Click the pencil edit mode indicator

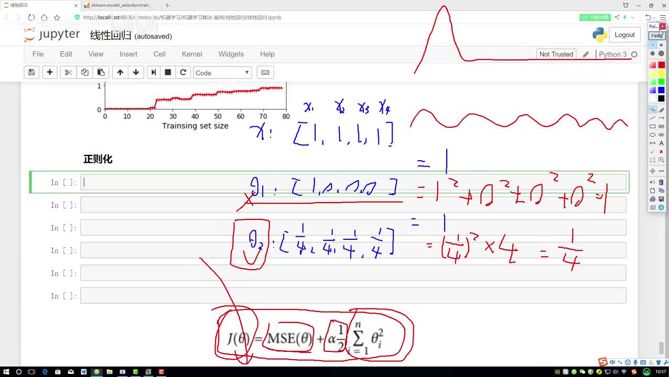point(586,54)
